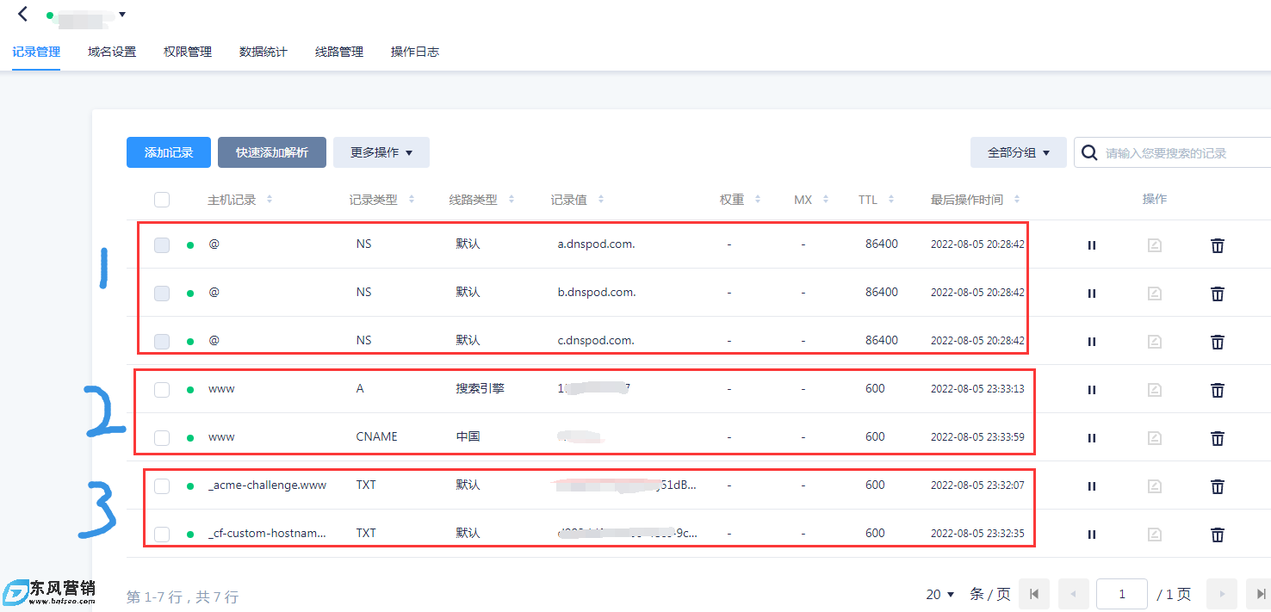Expand the 全部分组 group filter

coord(1019,151)
